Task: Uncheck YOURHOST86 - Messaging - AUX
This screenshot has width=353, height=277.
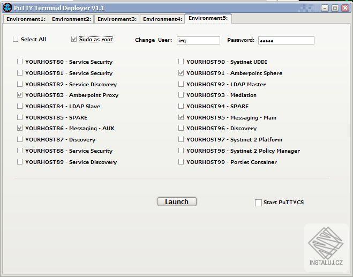Action: (x=20, y=128)
